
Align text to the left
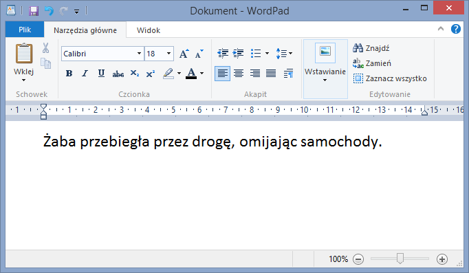[x=223, y=74]
